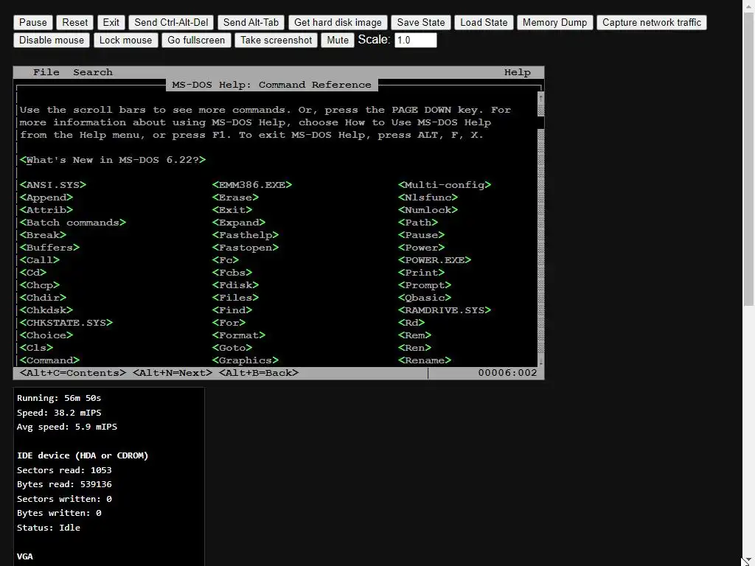The height and width of the screenshot is (566, 755).
Task: Send Ctrl-Alt-Del to the emulator
Action: click(x=171, y=23)
